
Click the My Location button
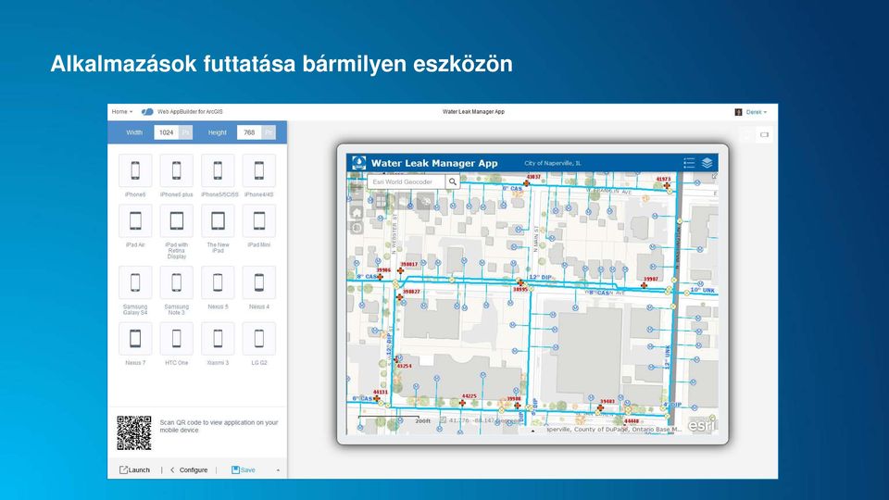[357, 228]
